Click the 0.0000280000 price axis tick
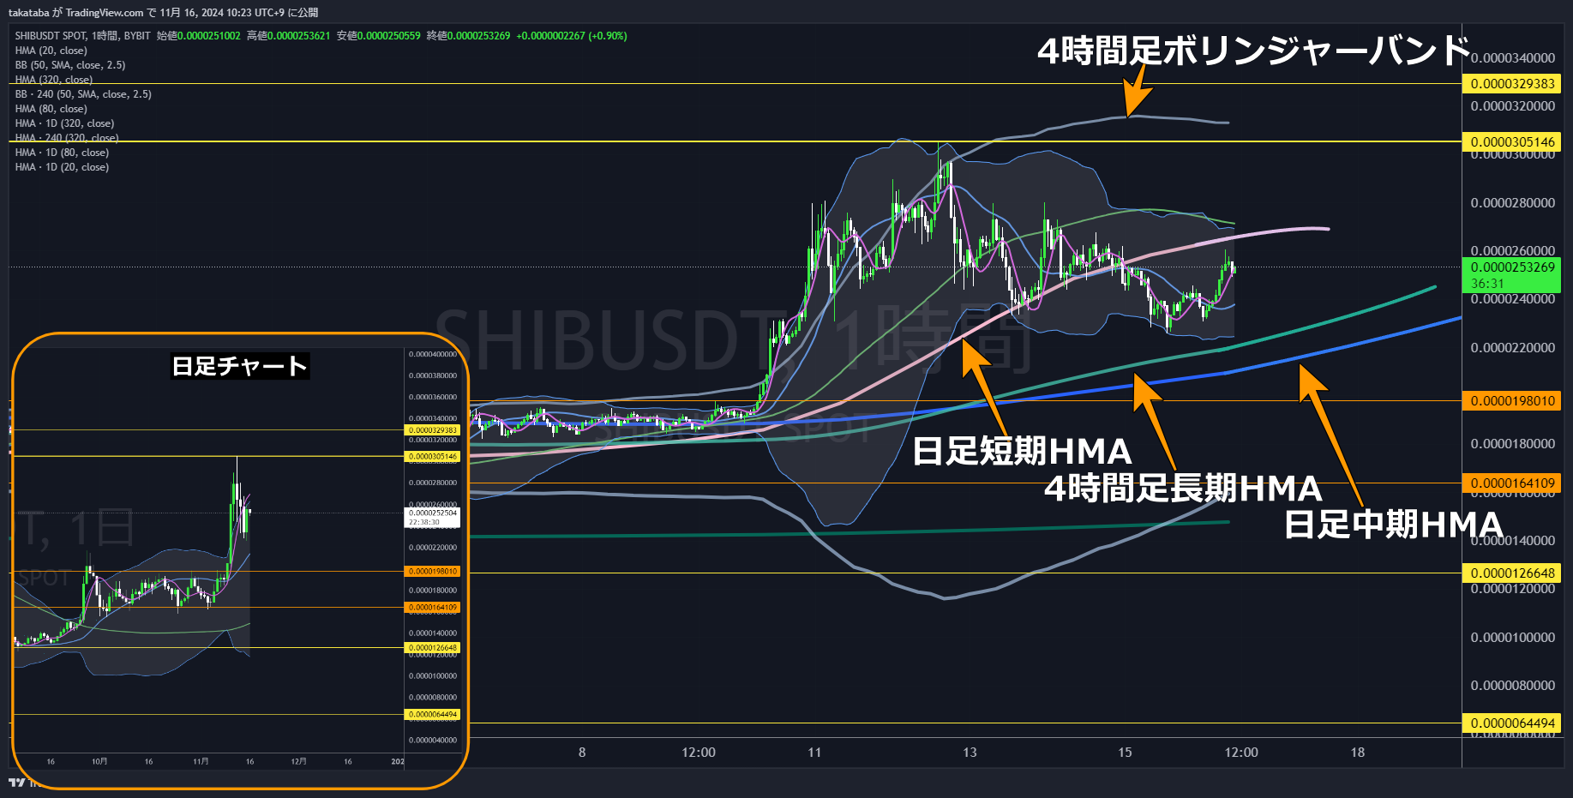Screen dimensions: 1573x798 (1513, 203)
